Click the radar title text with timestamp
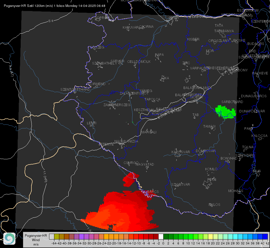 click(x=54, y=6)
